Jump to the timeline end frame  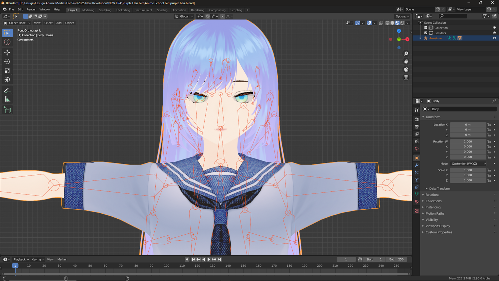[220, 259]
